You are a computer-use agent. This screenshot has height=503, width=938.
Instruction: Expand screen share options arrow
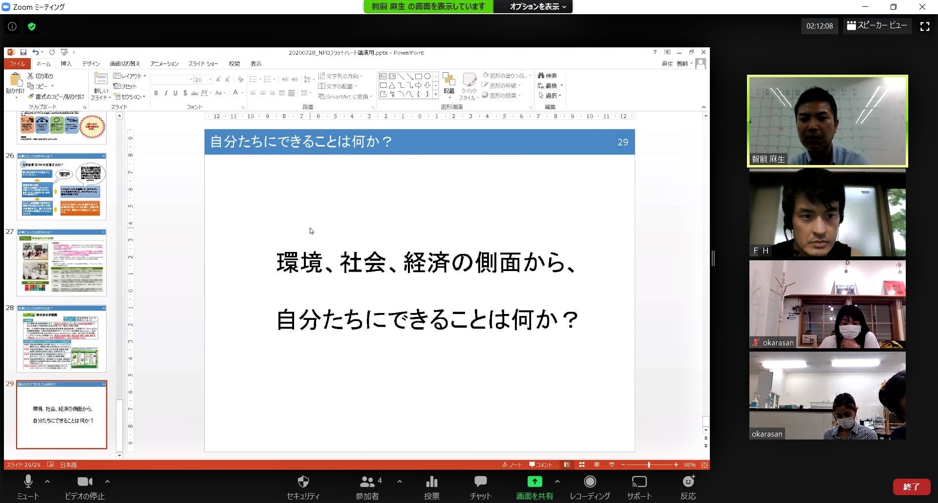coord(557,482)
